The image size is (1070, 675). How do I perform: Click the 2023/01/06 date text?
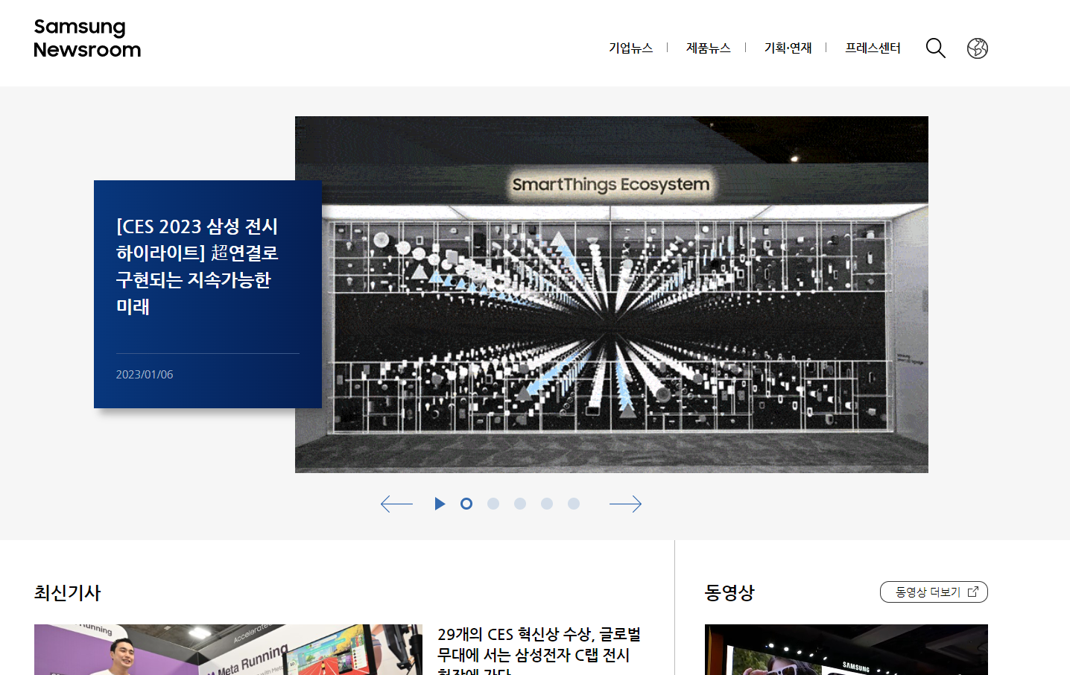[145, 374]
